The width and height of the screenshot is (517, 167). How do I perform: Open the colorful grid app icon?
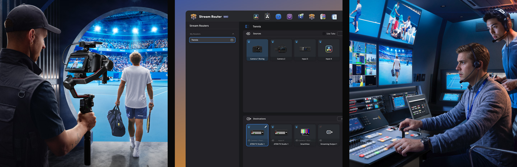pos(323,16)
